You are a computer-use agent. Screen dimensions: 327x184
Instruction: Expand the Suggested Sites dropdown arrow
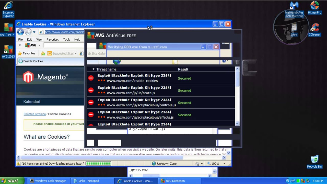pyautogui.click(x=76, y=53)
